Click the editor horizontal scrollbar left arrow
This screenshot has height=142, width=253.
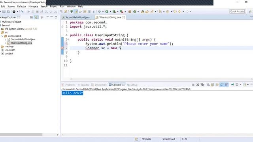[71, 79]
